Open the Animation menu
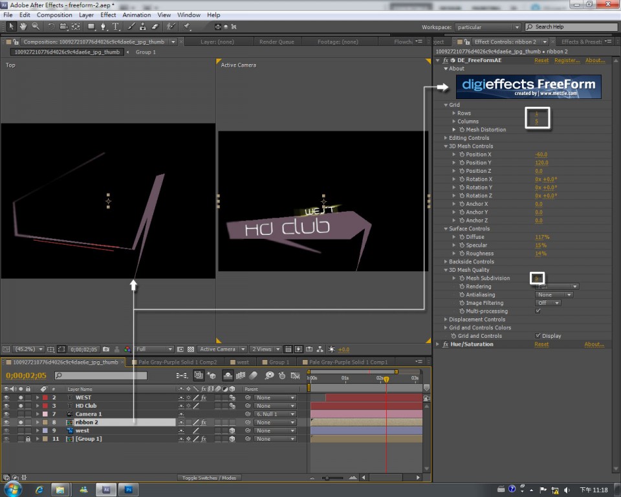Screen dimensions: 621x497 (x=136, y=15)
